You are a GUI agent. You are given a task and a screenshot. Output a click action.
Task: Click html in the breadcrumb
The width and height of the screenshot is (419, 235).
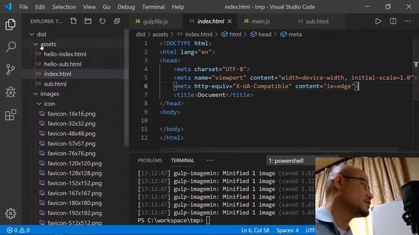pos(235,35)
